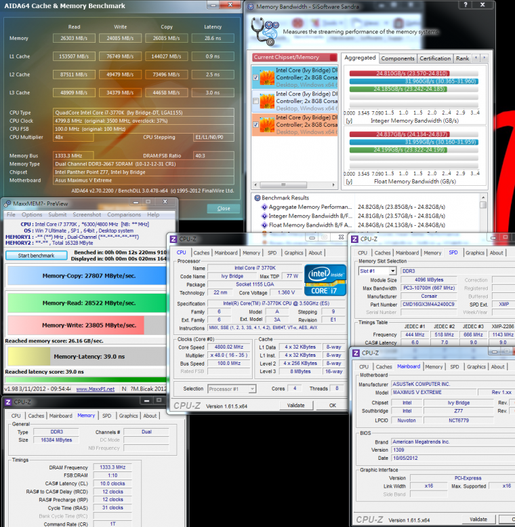Open the Current Chipset/Memory dropdown
This screenshot has width=515, height=527.
(x=295, y=58)
